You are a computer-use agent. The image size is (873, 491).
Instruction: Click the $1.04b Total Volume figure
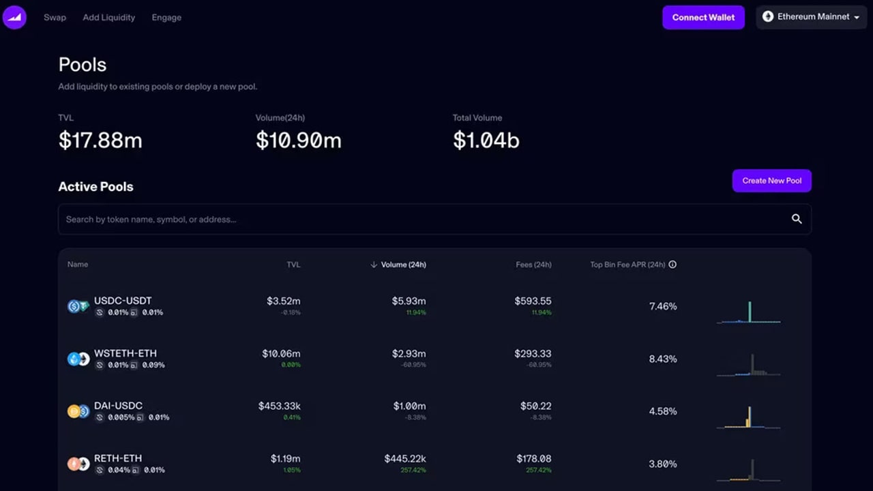pos(486,140)
